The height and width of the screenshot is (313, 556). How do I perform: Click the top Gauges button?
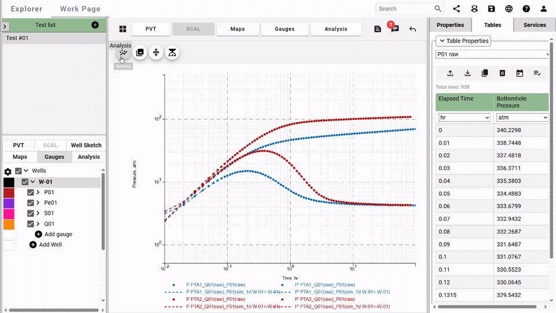[285, 29]
